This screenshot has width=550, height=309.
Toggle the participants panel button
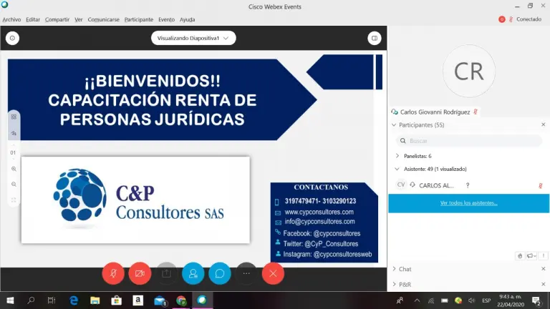[193, 273]
